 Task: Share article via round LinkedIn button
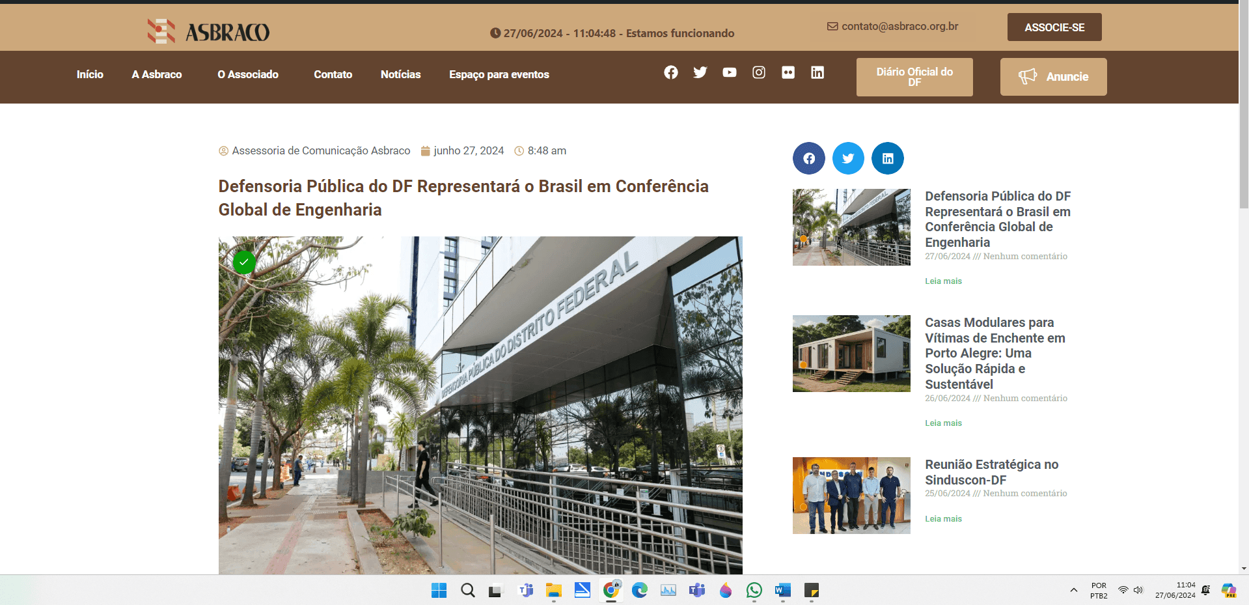pos(888,158)
